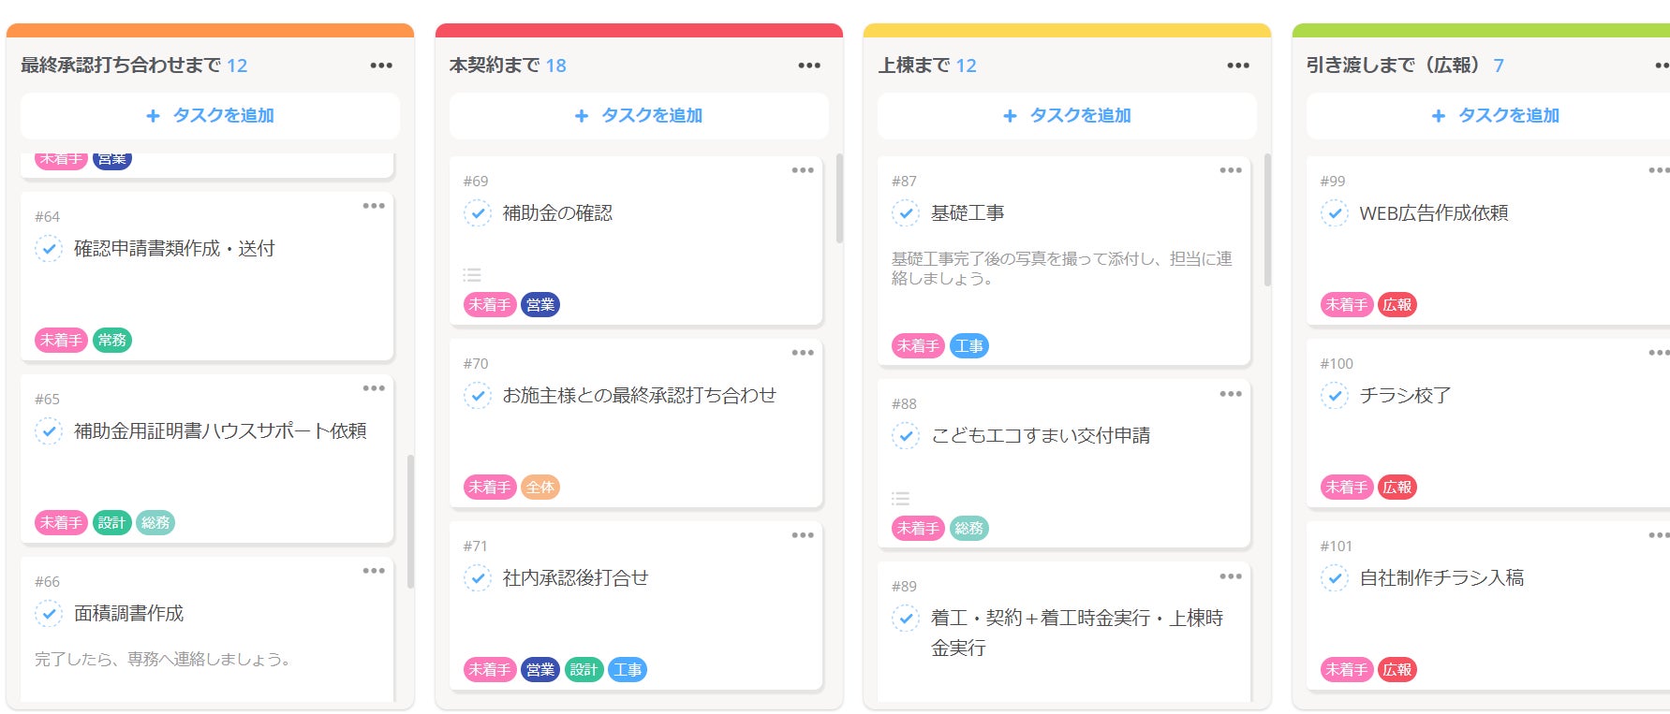
Task: Open options menu for card #66
Action: [x=374, y=571]
